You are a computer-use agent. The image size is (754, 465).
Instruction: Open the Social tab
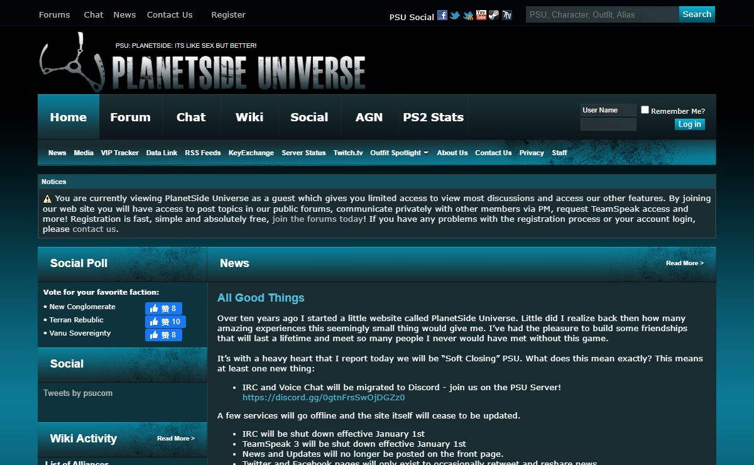309,117
